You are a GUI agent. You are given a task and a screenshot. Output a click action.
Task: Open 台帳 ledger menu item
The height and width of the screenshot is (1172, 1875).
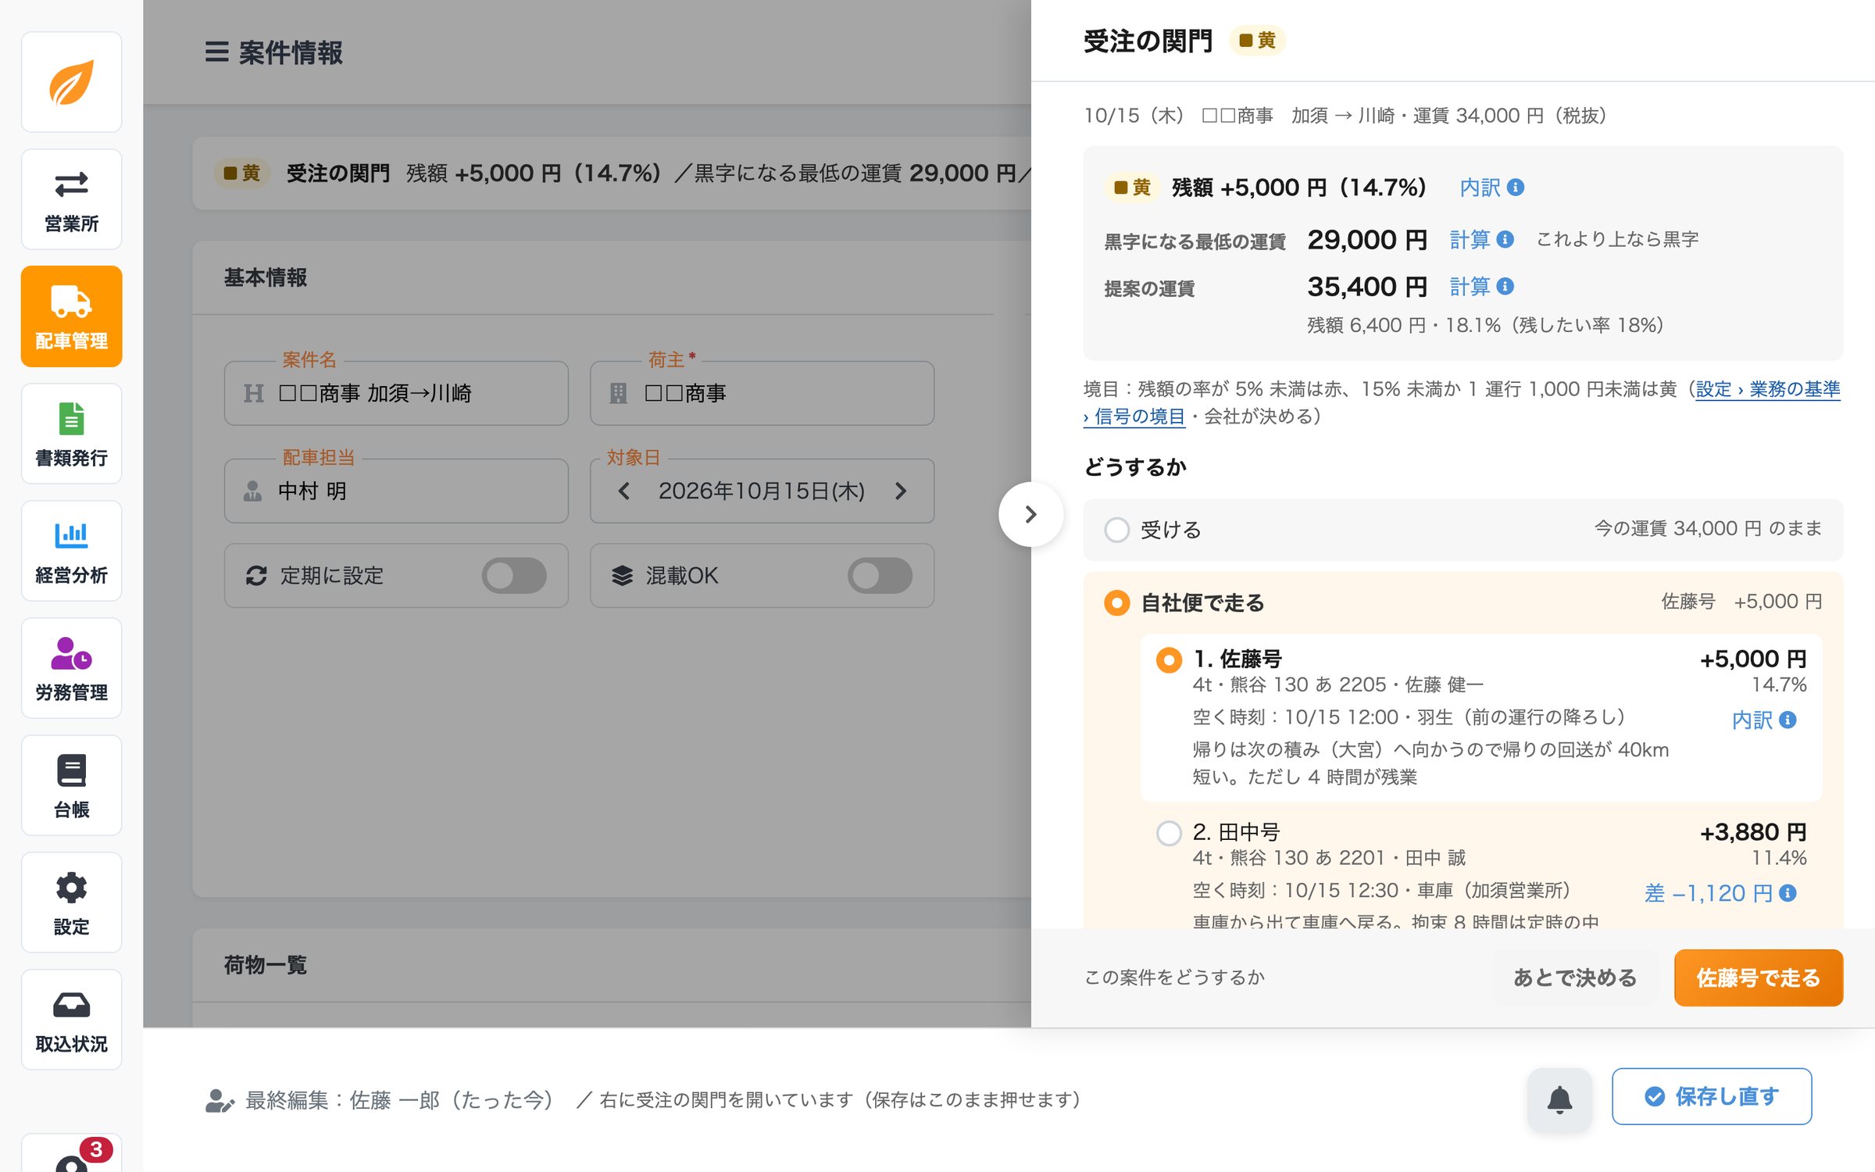pyautogui.click(x=71, y=785)
